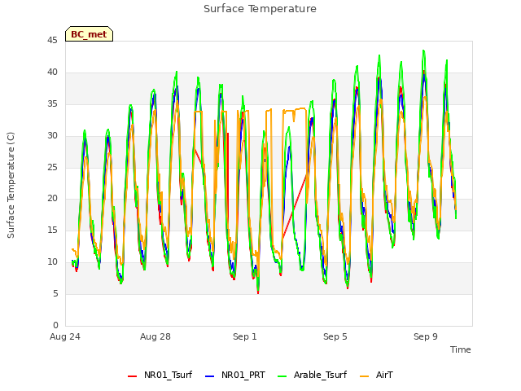Click the BC_met label badge
Screen dimensions: 521x391
point(89,34)
